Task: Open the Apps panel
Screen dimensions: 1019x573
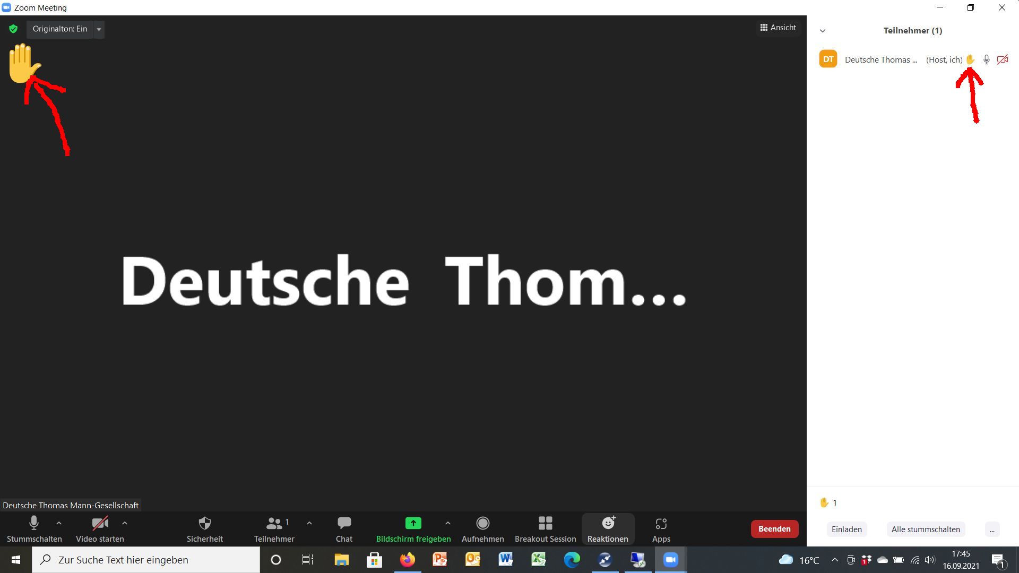Action: tap(661, 529)
